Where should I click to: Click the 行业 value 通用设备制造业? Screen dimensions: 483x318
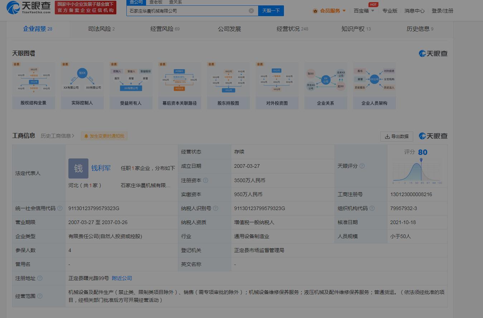click(252, 236)
